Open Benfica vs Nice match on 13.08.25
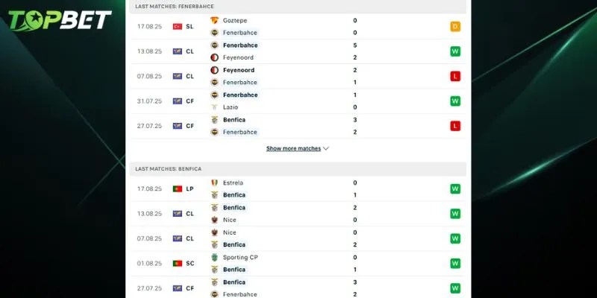Screen dimensions: 597x298 coord(298,214)
